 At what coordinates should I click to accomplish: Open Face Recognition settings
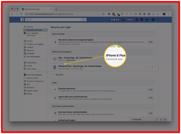click(x=32, y=57)
